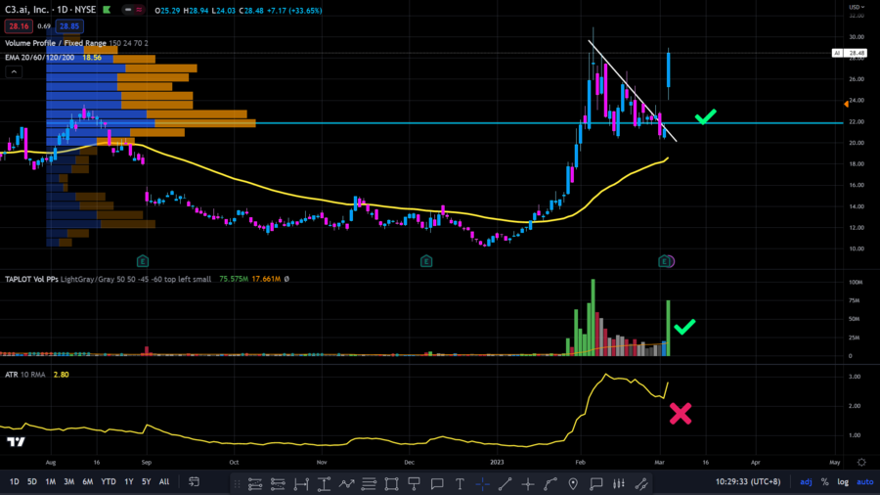The height and width of the screenshot is (495, 880).
Task: Switch to 1D time range
Action: [14, 481]
